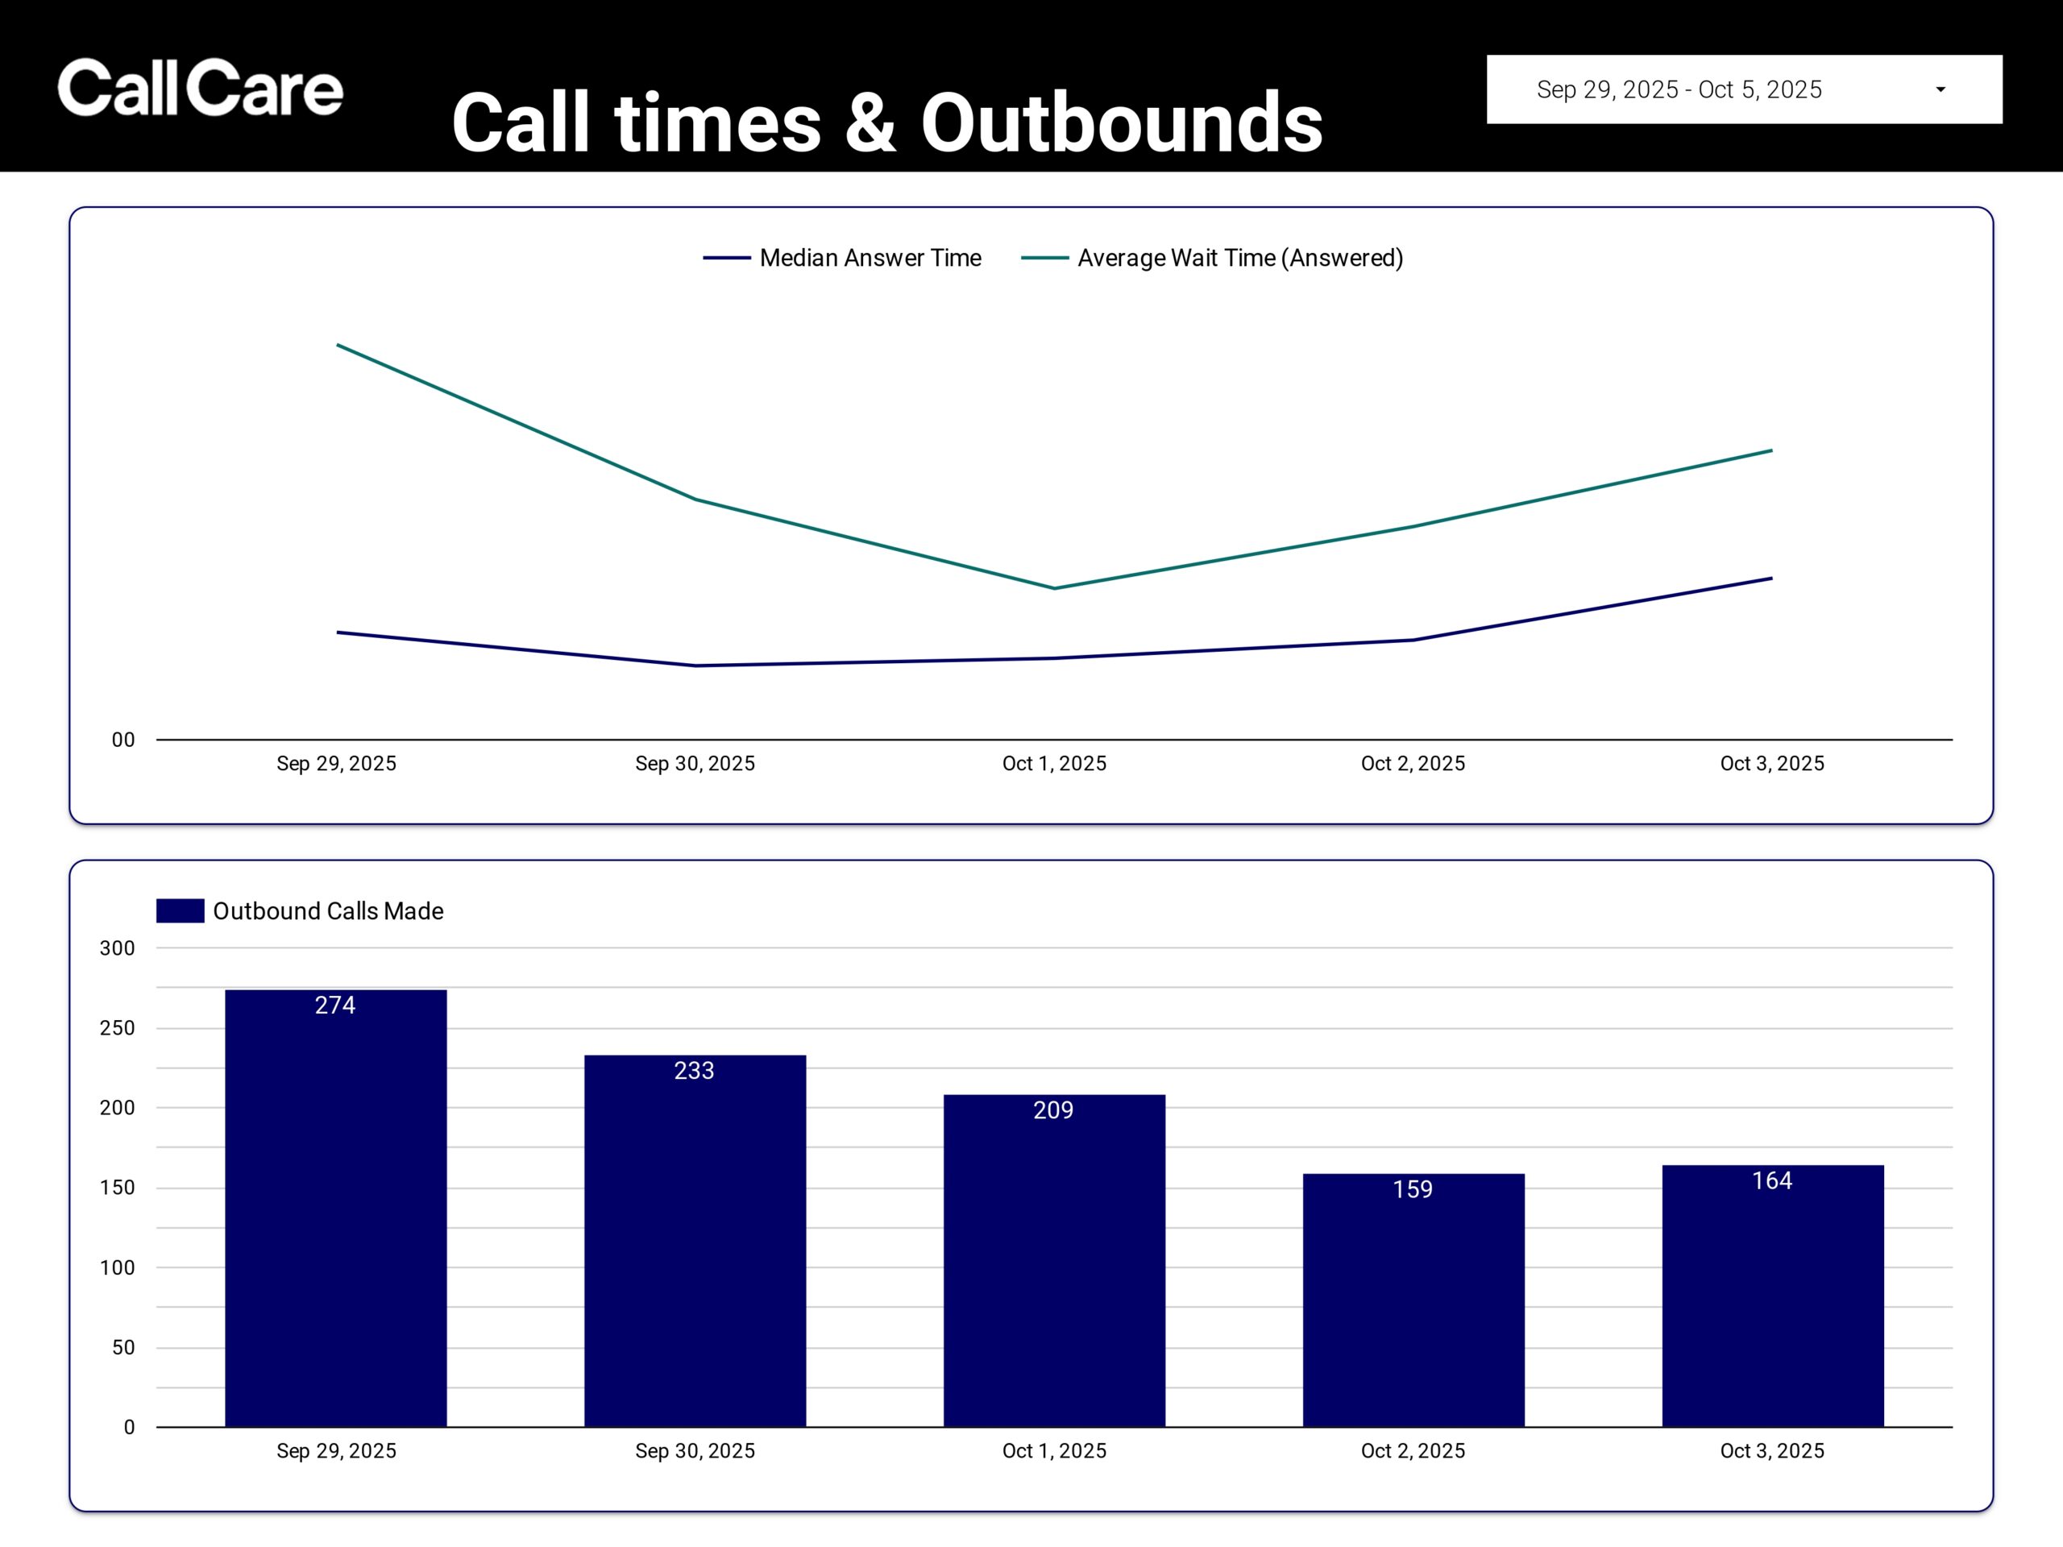Toggle Average Wait Time (Answered) legend entry
Viewport: 2063px width, 1547px height.
point(1239,259)
